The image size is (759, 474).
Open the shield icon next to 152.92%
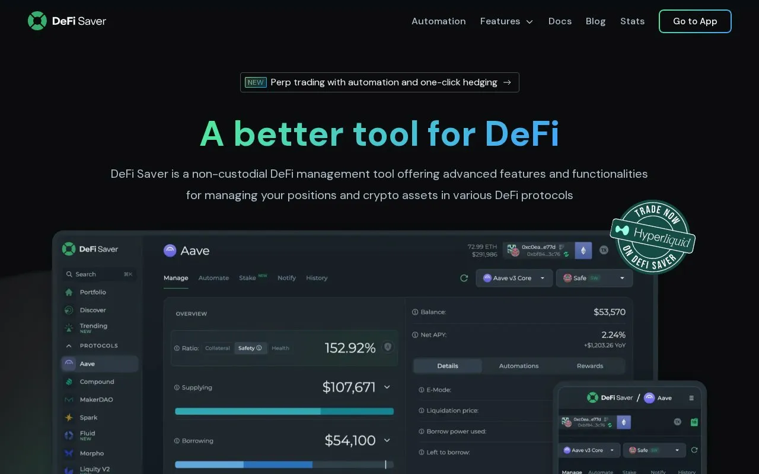(x=388, y=347)
